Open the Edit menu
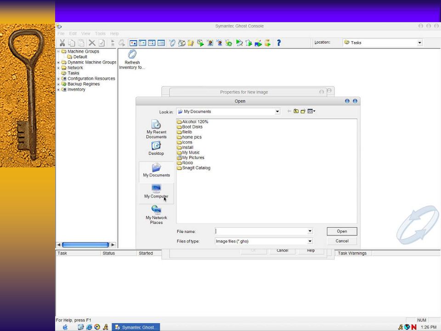 coord(73,34)
